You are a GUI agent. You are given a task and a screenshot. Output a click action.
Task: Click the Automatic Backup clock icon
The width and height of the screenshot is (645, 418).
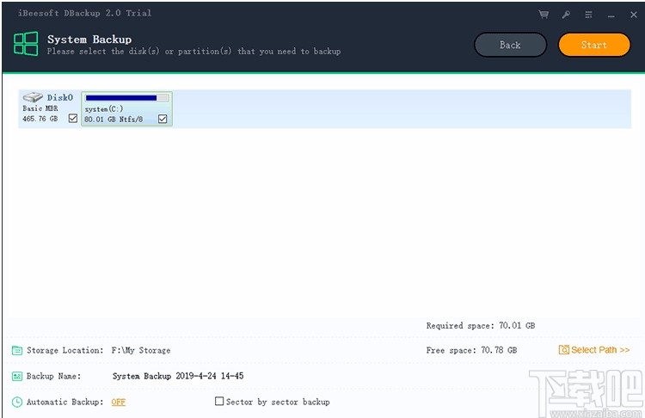click(17, 402)
